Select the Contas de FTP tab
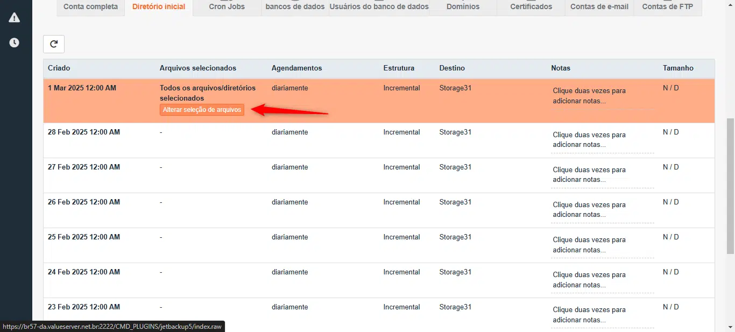The height and width of the screenshot is (332, 735). 667,7
